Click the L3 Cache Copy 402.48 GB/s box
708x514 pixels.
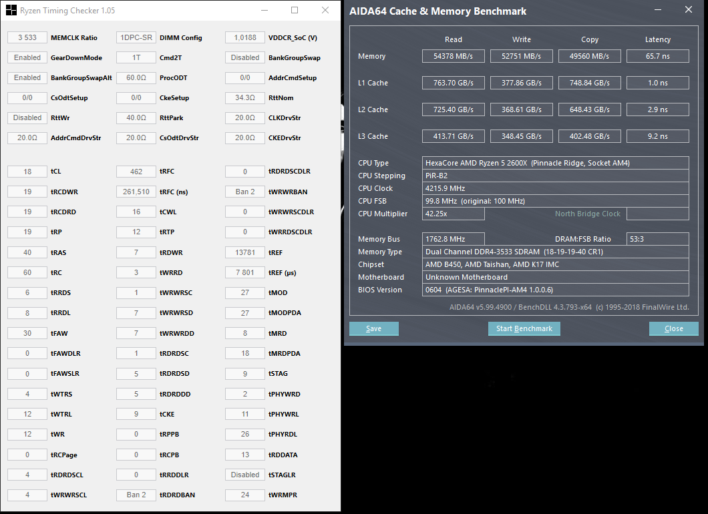tap(590, 136)
